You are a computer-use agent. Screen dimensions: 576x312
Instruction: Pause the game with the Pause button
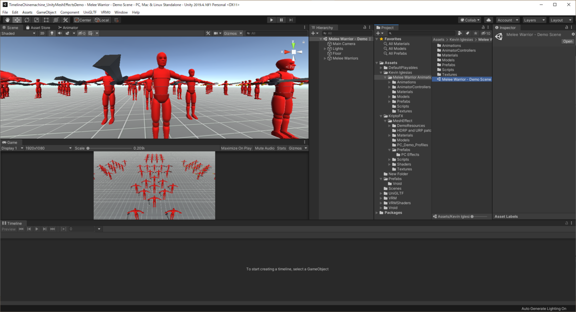(x=281, y=20)
